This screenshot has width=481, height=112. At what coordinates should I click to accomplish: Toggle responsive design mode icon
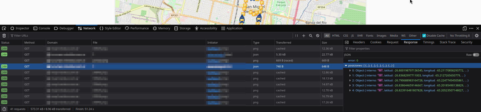[464, 28]
